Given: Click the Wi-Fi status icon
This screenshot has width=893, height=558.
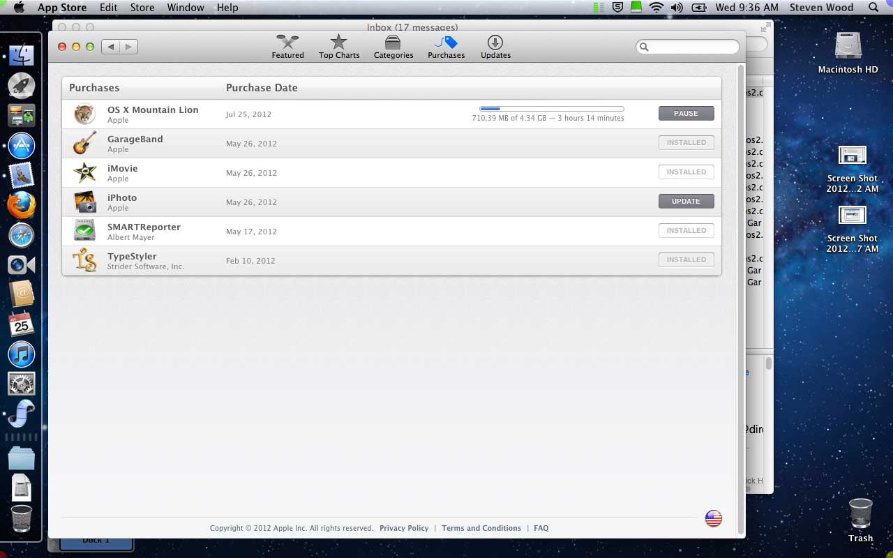Looking at the screenshot, I should click(656, 8).
